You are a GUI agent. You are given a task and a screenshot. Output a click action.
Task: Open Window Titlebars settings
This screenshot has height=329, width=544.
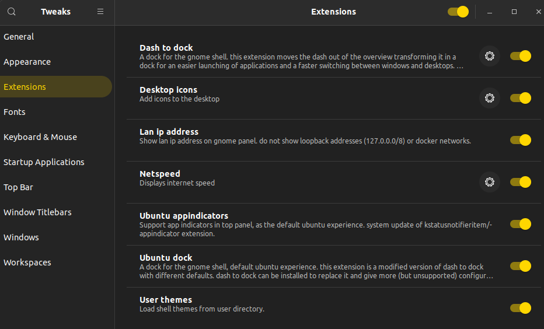[x=56, y=212]
